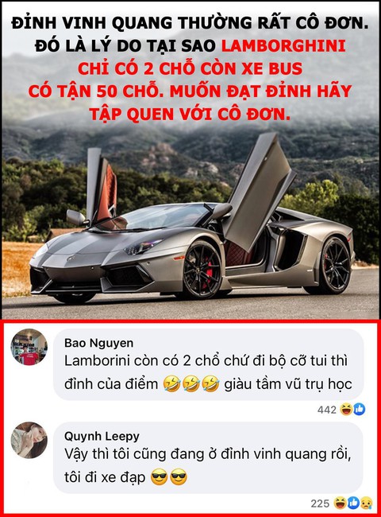The width and height of the screenshot is (381, 517).
Task: Click the laughing reaction on Quynh Leepy's comment
Action: pos(340,503)
